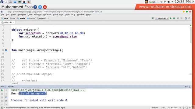
Task: Click the Make Project build icon
Action: coord(153,18)
